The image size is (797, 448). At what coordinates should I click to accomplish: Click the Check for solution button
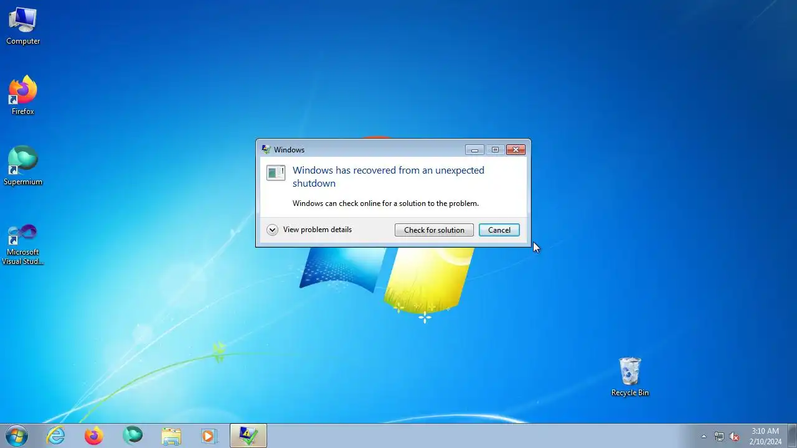coord(434,230)
